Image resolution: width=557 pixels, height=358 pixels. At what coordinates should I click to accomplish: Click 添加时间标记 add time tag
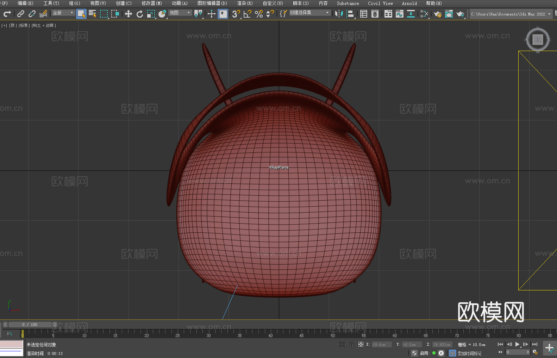pos(469,353)
